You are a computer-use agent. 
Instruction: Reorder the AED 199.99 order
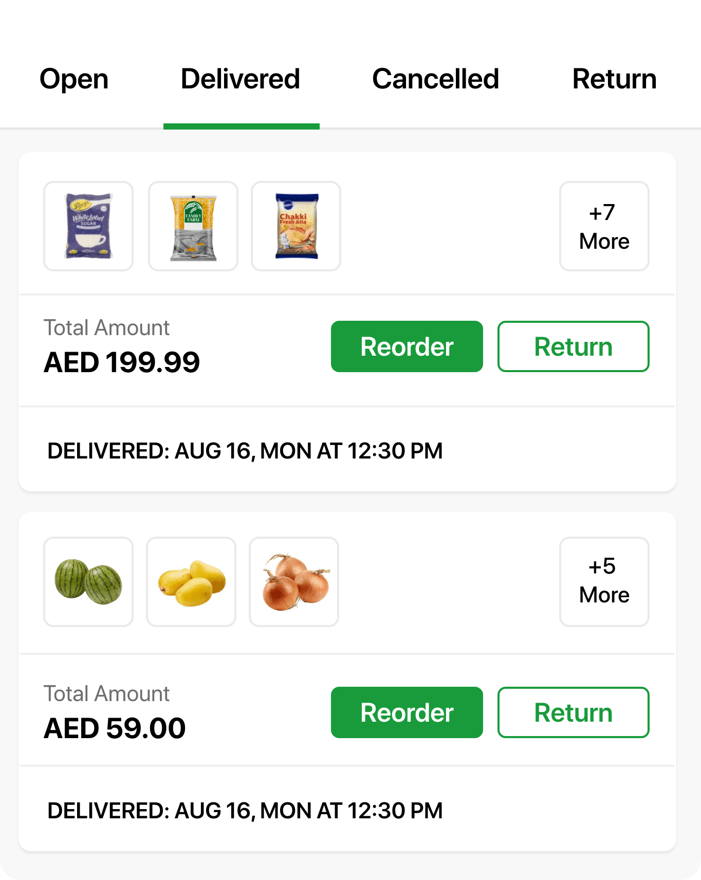point(407,346)
